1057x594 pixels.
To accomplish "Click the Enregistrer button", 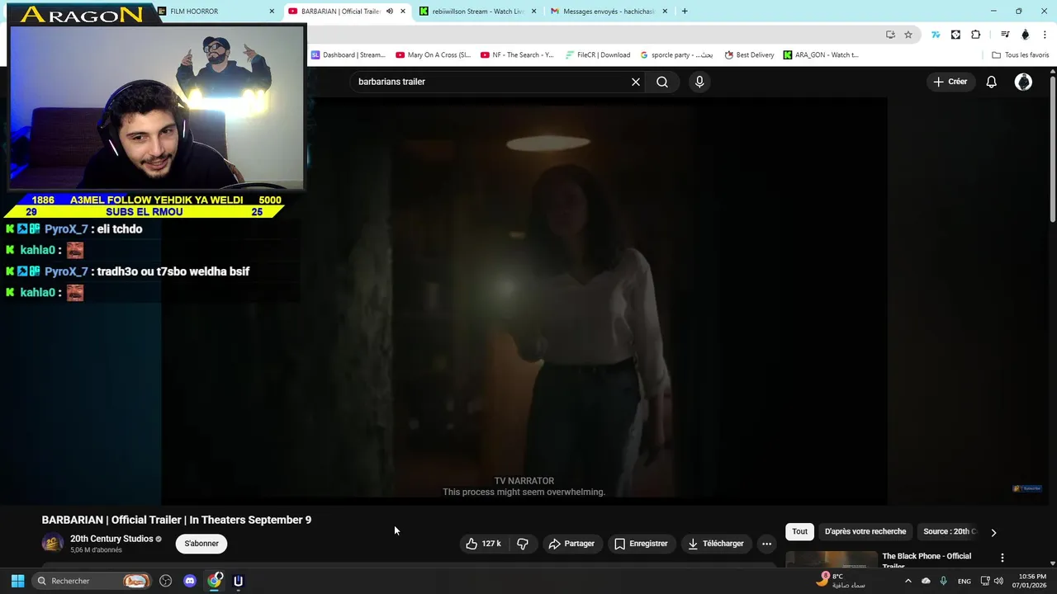I will pyautogui.click(x=641, y=544).
